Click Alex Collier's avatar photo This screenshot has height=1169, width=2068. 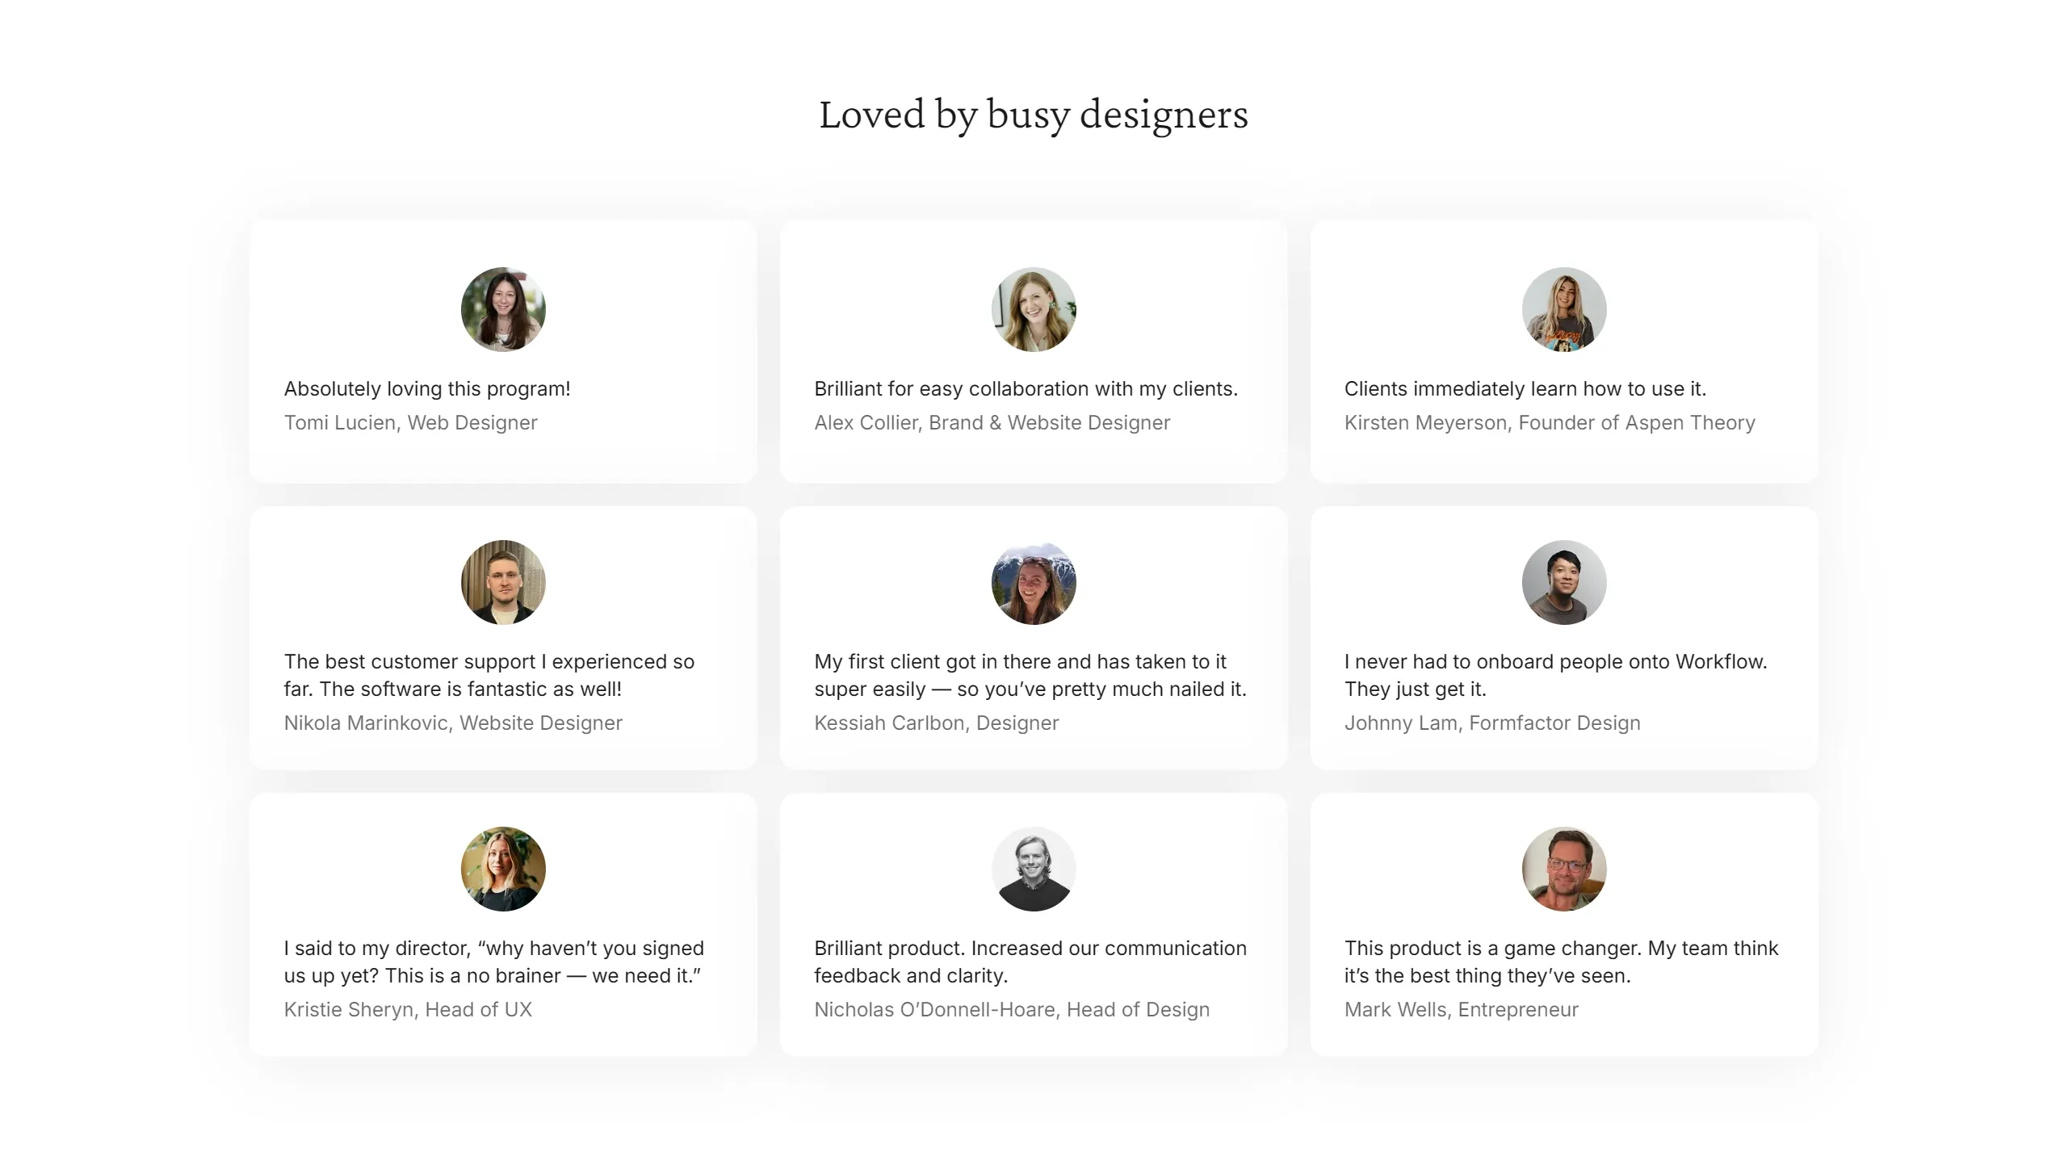(1034, 310)
